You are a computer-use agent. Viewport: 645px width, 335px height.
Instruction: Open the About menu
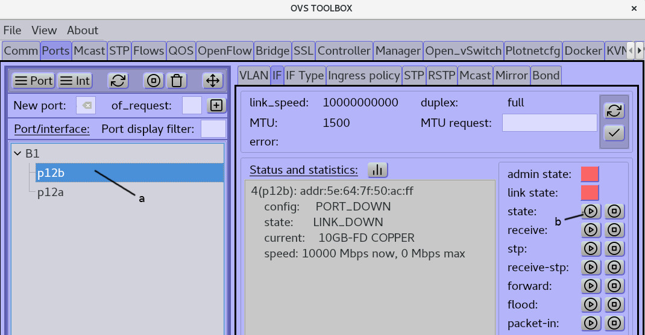(83, 31)
